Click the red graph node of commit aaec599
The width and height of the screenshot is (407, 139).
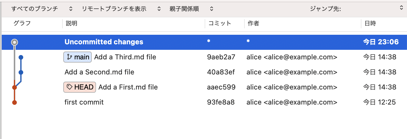point(15,87)
